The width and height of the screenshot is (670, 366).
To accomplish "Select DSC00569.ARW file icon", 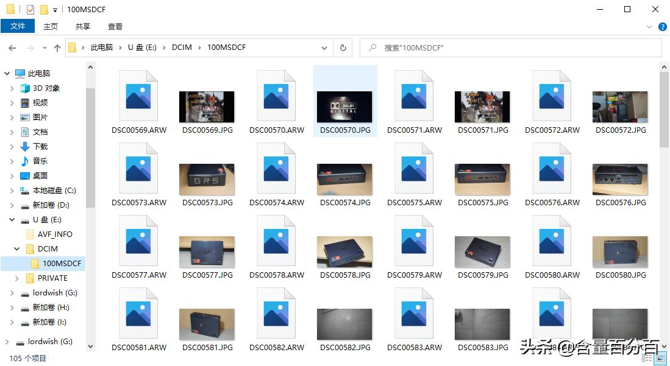I will click(x=138, y=96).
